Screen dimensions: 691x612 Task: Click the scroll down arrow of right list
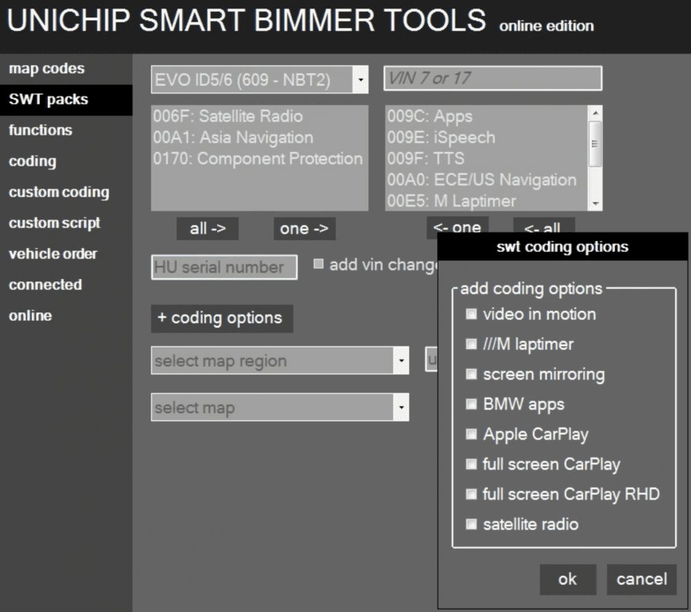click(x=596, y=204)
